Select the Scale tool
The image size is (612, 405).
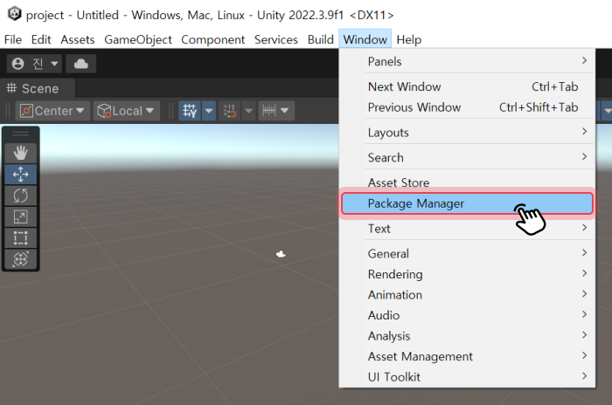pos(21,216)
